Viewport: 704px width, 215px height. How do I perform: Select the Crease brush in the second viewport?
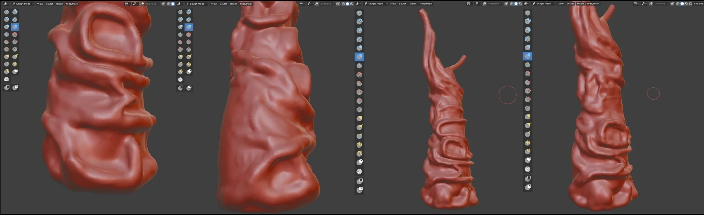pyautogui.click(x=180, y=35)
